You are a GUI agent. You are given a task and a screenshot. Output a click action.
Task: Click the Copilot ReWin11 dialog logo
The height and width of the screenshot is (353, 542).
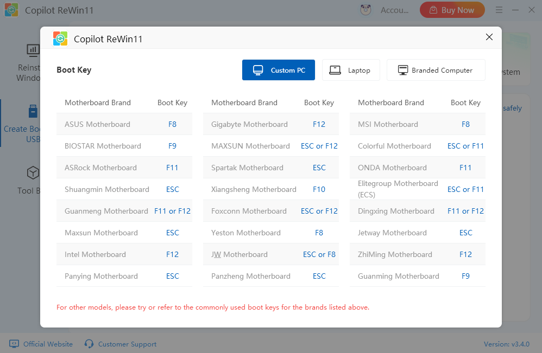point(60,38)
